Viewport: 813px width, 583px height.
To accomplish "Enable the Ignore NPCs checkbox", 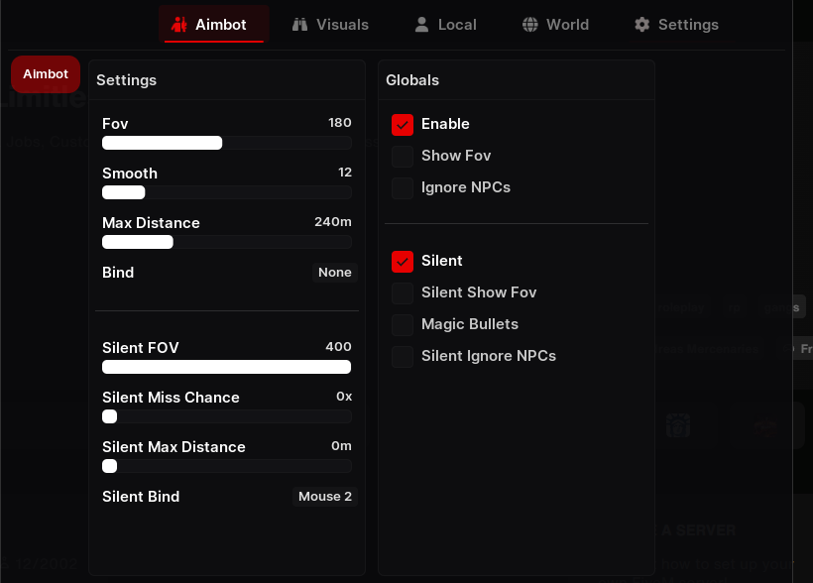I will (x=403, y=187).
